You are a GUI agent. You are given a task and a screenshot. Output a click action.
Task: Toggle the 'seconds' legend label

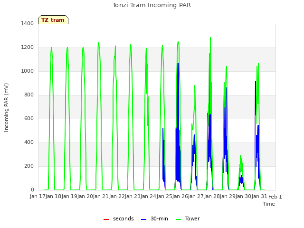point(123,218)
